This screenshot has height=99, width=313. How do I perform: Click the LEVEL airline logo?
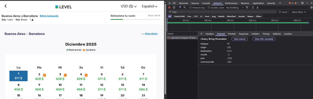click(x=63, y=7)
